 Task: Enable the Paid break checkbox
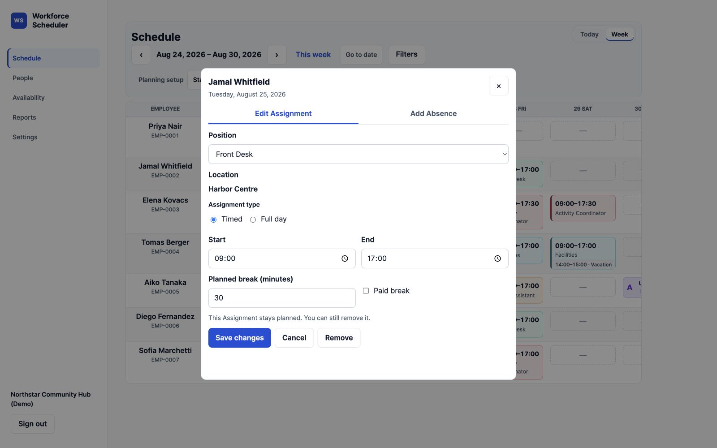(366, 291)
